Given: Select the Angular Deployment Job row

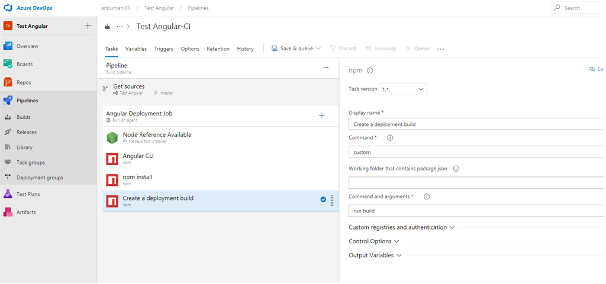Looking at the screenshot, I should [221, 117].
